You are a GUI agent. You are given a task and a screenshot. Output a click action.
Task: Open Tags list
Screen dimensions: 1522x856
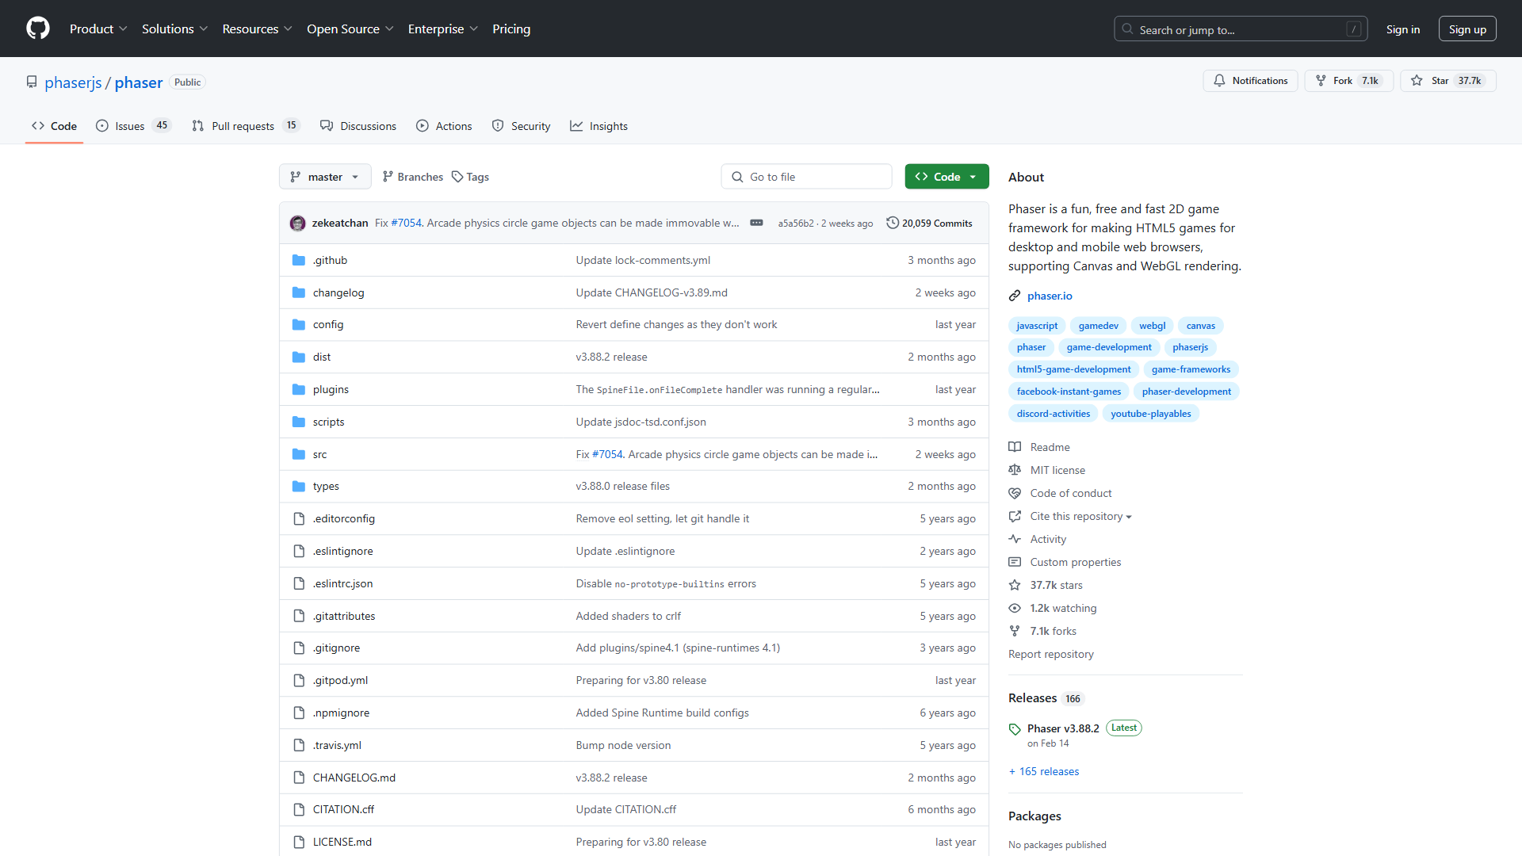(470, 178)
